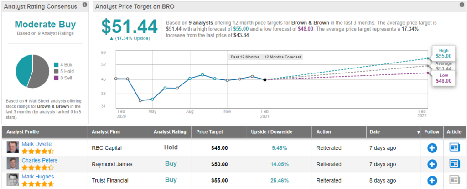Sort table by Date column arrow
Screen dimensions: 467x189
pyautogui.click(x=419, y=132)
